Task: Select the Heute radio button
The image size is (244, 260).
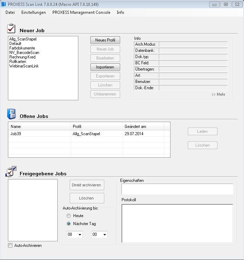Action: pyautogui.click(x=69, y=216)
